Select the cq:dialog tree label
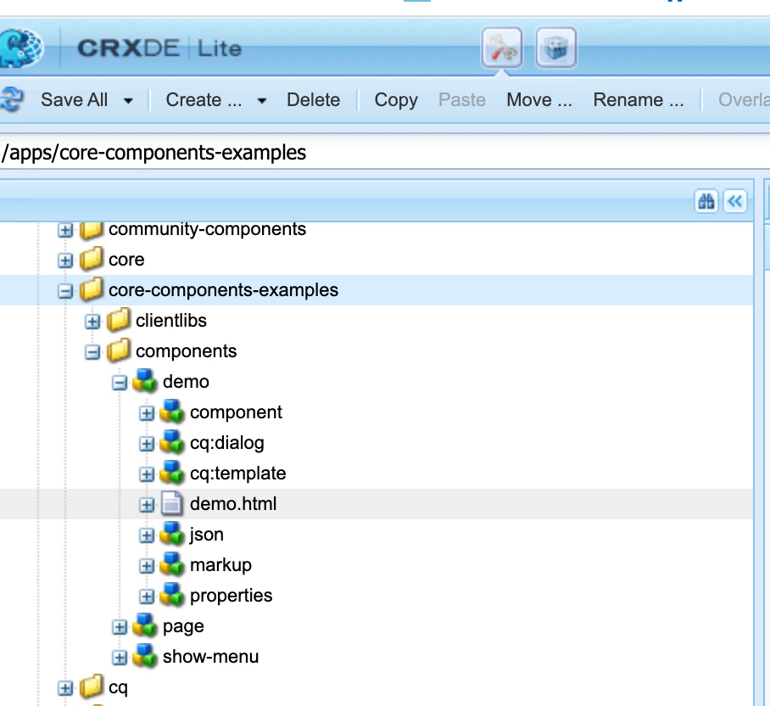Image resolution: width=770 pixels, height=706 pixels. [x=227, y=443]
